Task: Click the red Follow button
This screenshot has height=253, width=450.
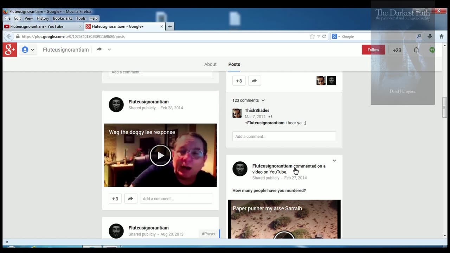Action: tap(373, 50)
